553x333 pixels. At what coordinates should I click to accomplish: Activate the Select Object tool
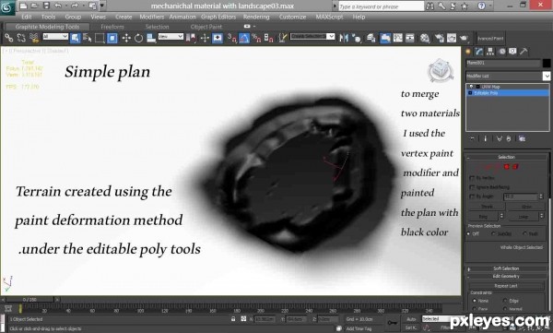pyautogui.click(x=75, y=38)
